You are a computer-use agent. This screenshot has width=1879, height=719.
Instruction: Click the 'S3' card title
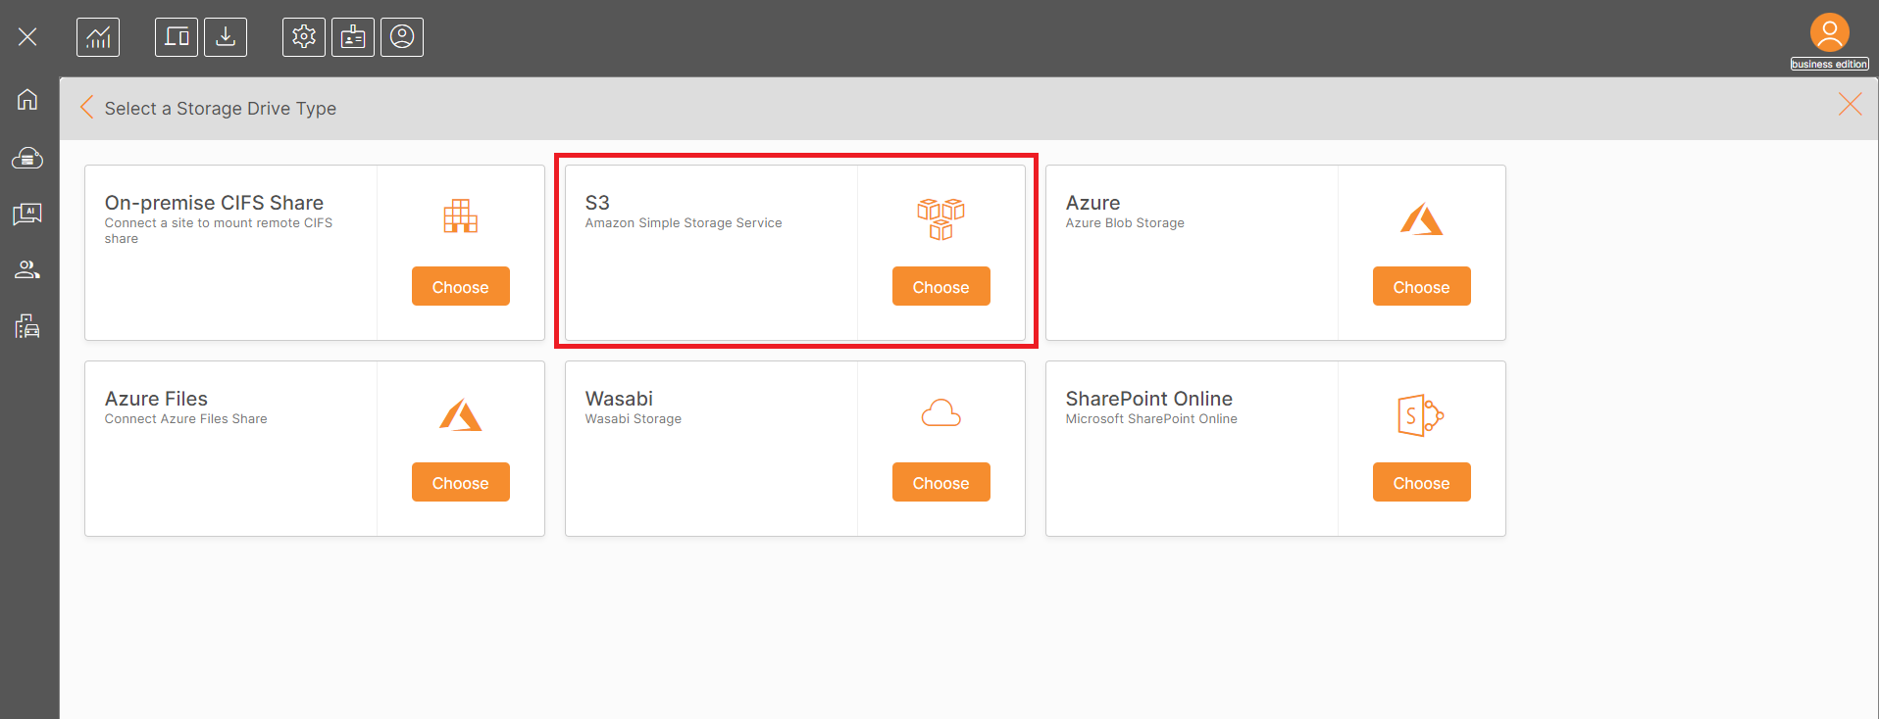tap(597, 203)
